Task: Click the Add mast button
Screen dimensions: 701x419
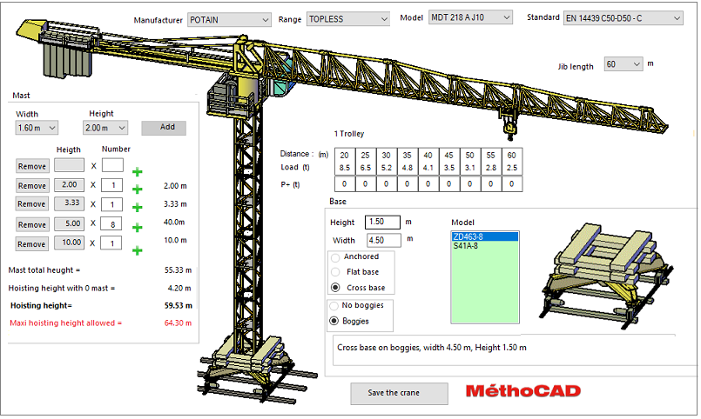Action: pyautogui.click(x=164, y=128)
